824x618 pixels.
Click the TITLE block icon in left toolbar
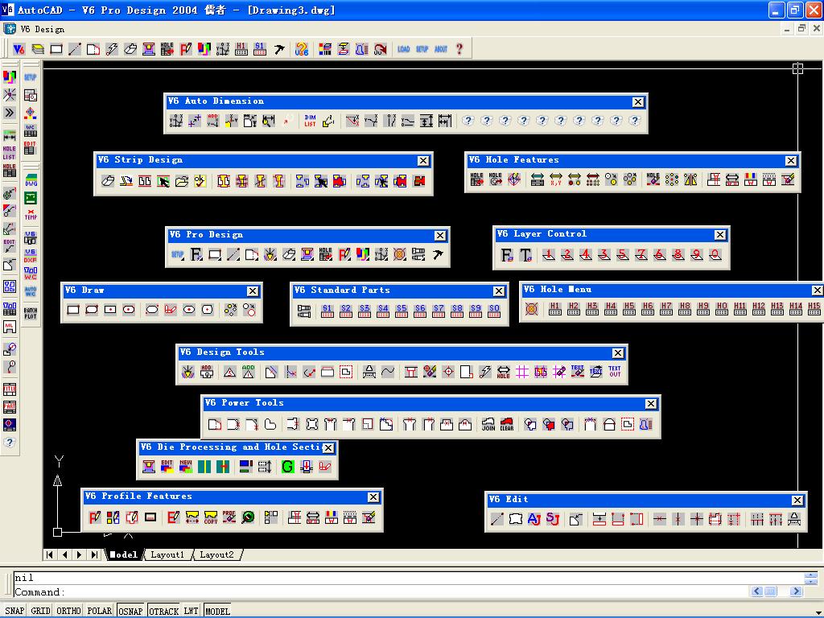tap(10, 389)
